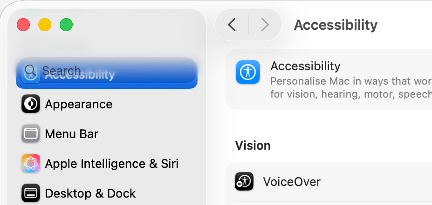This screenshot has height=205, width=432.
Task: Click the magnifying glass search icon
Action: (31, 71)
